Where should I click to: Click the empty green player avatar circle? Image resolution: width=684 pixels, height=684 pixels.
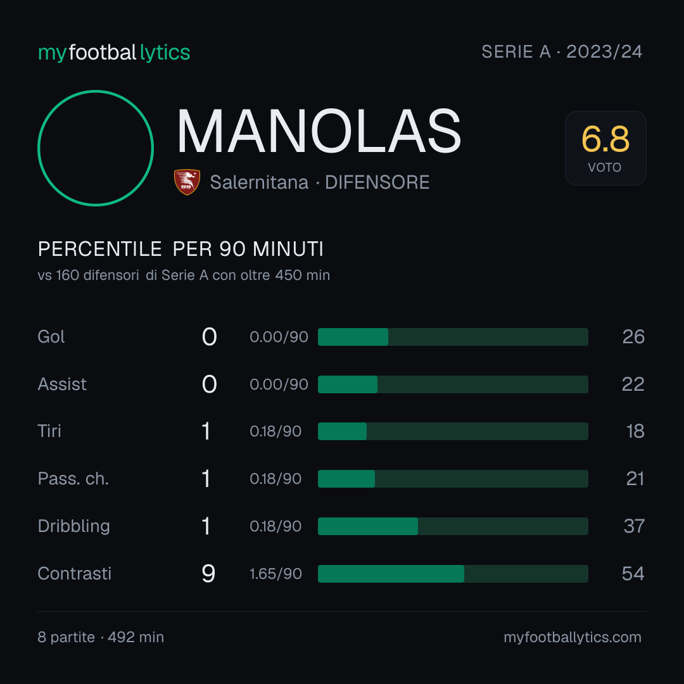(96, 148)
